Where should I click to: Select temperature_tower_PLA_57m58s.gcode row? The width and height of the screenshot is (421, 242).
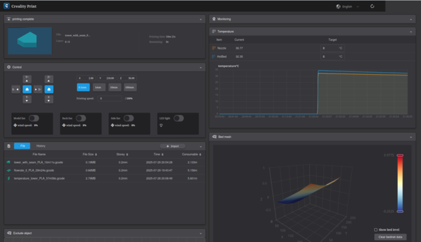coord(105,178)
